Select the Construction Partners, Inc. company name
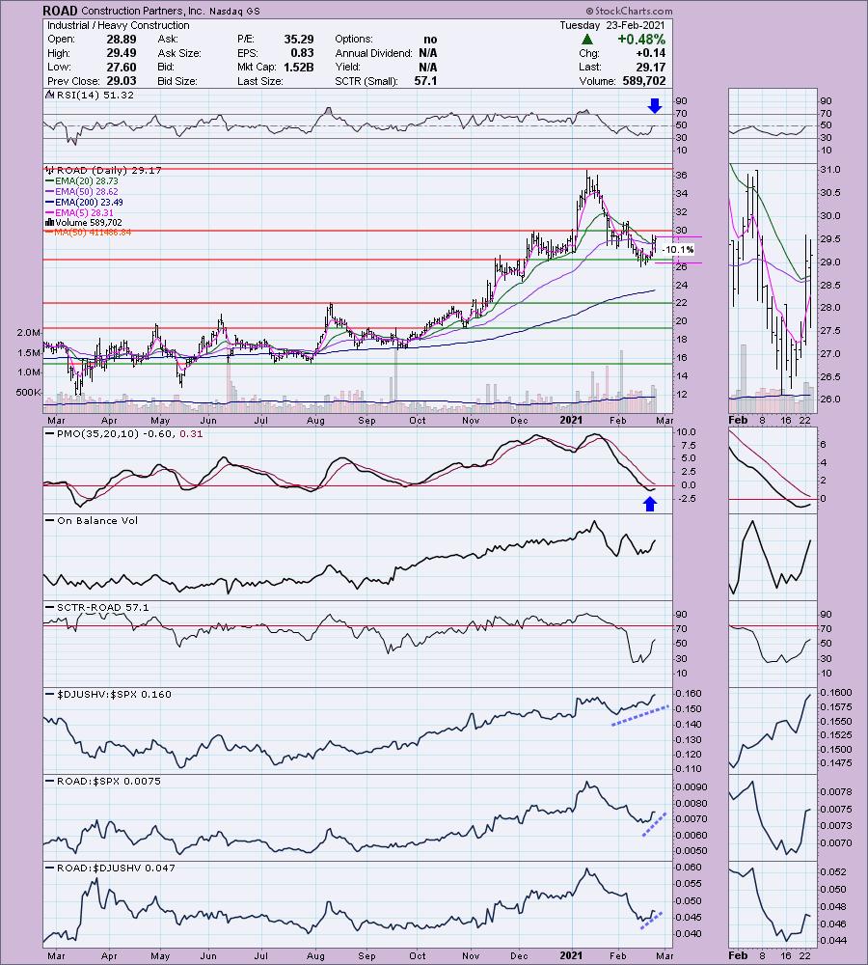 click(x=143, y=11)
